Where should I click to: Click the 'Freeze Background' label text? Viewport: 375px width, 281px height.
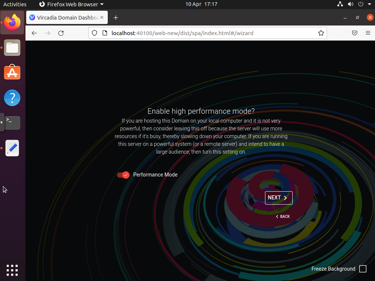click(333, 269)
